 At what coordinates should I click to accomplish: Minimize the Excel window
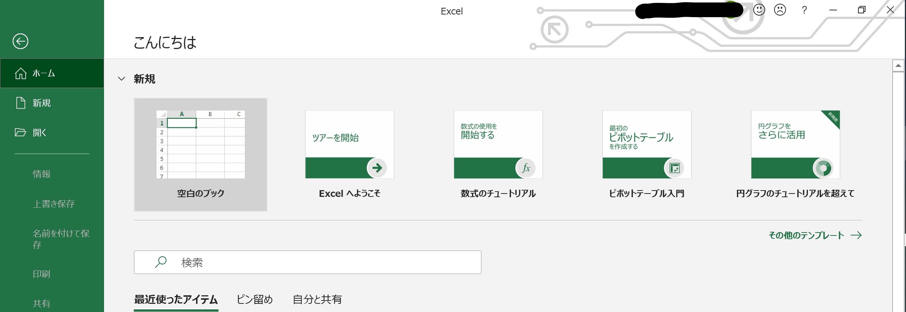click(x=833, y=10)
